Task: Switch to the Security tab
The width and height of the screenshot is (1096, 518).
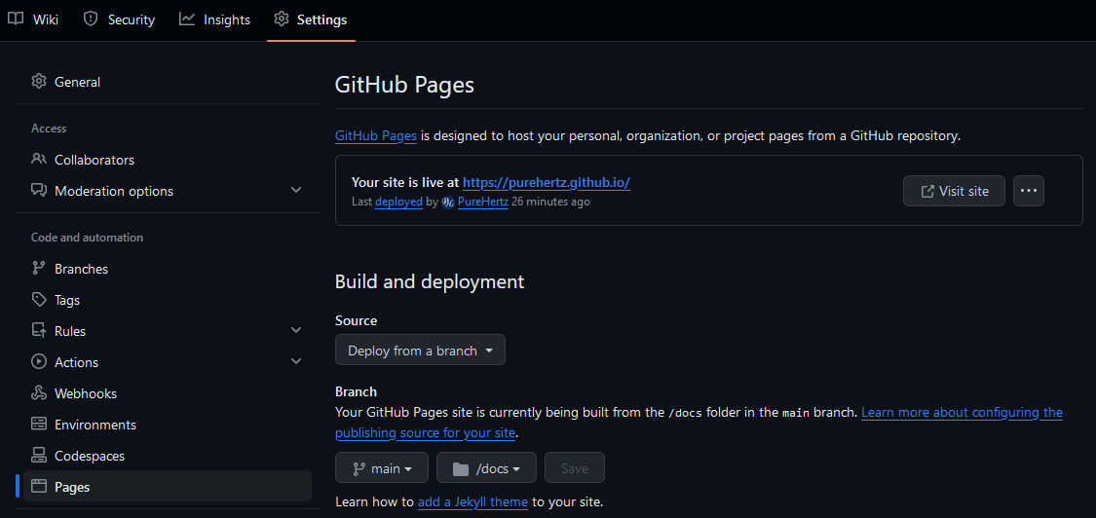Action: point(119,19)
